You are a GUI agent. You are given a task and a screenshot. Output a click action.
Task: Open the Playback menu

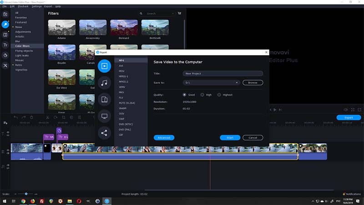tap(23, 6)
